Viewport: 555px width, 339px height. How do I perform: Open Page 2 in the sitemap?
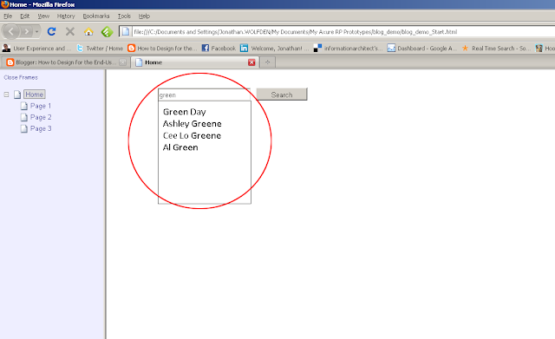41,117
